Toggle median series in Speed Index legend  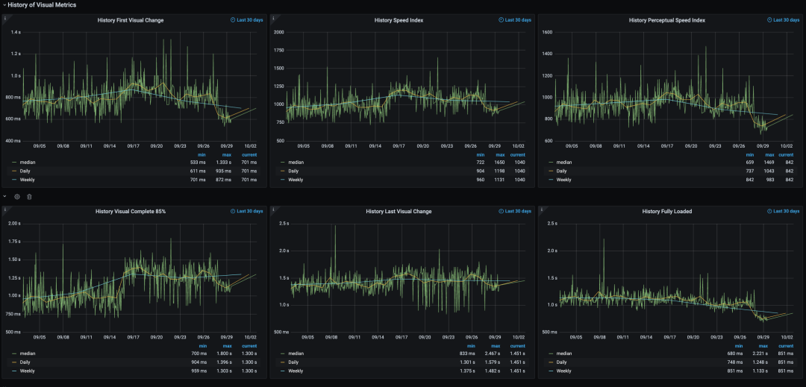click(x=296, y=163)
